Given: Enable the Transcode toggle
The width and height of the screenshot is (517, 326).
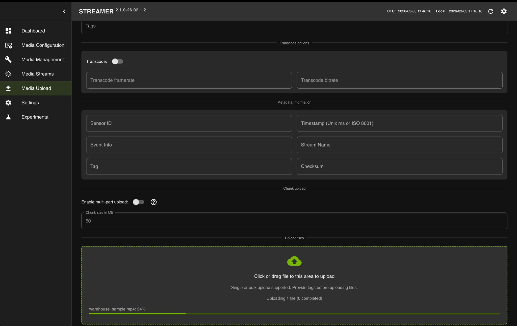Looking at the screenshot, I should tap(117, 61).
